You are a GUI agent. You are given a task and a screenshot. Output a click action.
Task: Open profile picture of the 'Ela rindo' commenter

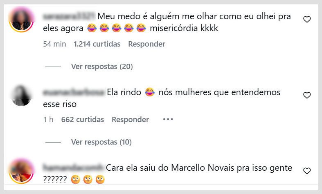(22, 95)
